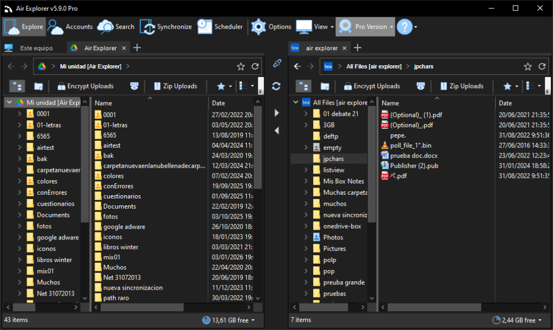Toggle the folder tree in right pane

pyautogui.click(x=304, y=86)
